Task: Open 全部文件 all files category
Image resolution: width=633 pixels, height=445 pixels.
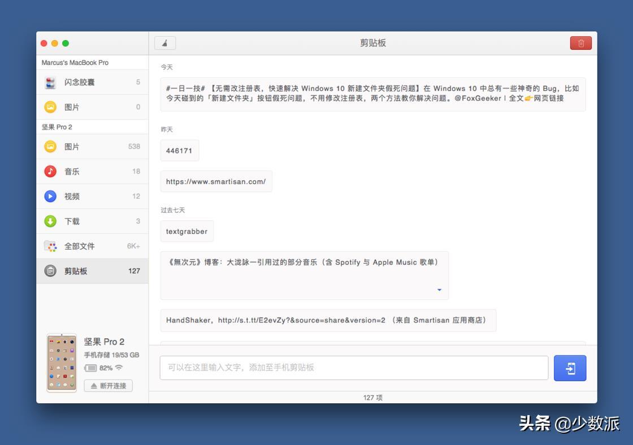Action: coord(92,246)
